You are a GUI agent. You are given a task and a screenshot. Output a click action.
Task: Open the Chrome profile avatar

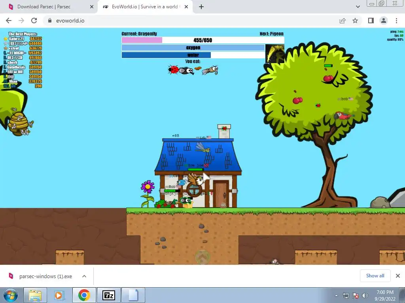pos(384,21)
